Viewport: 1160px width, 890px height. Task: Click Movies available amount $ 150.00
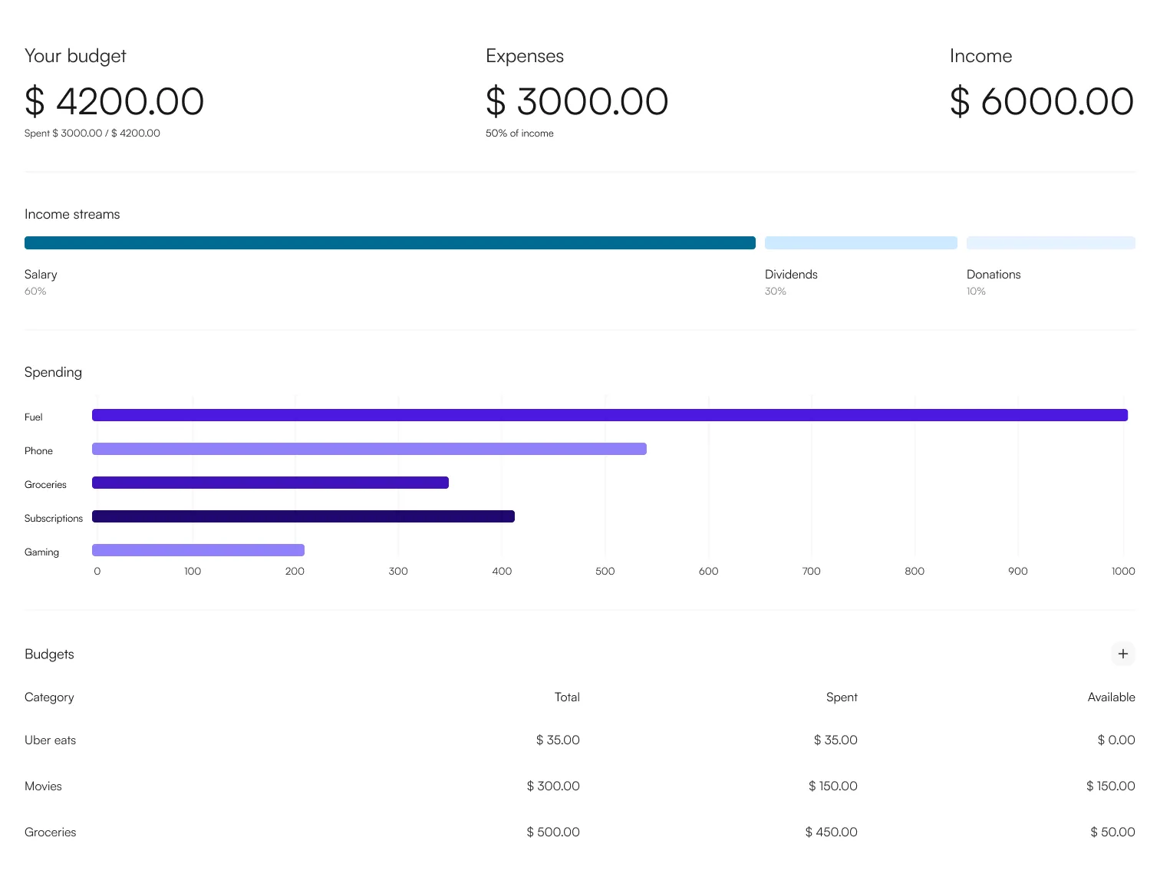point(1110,786)
